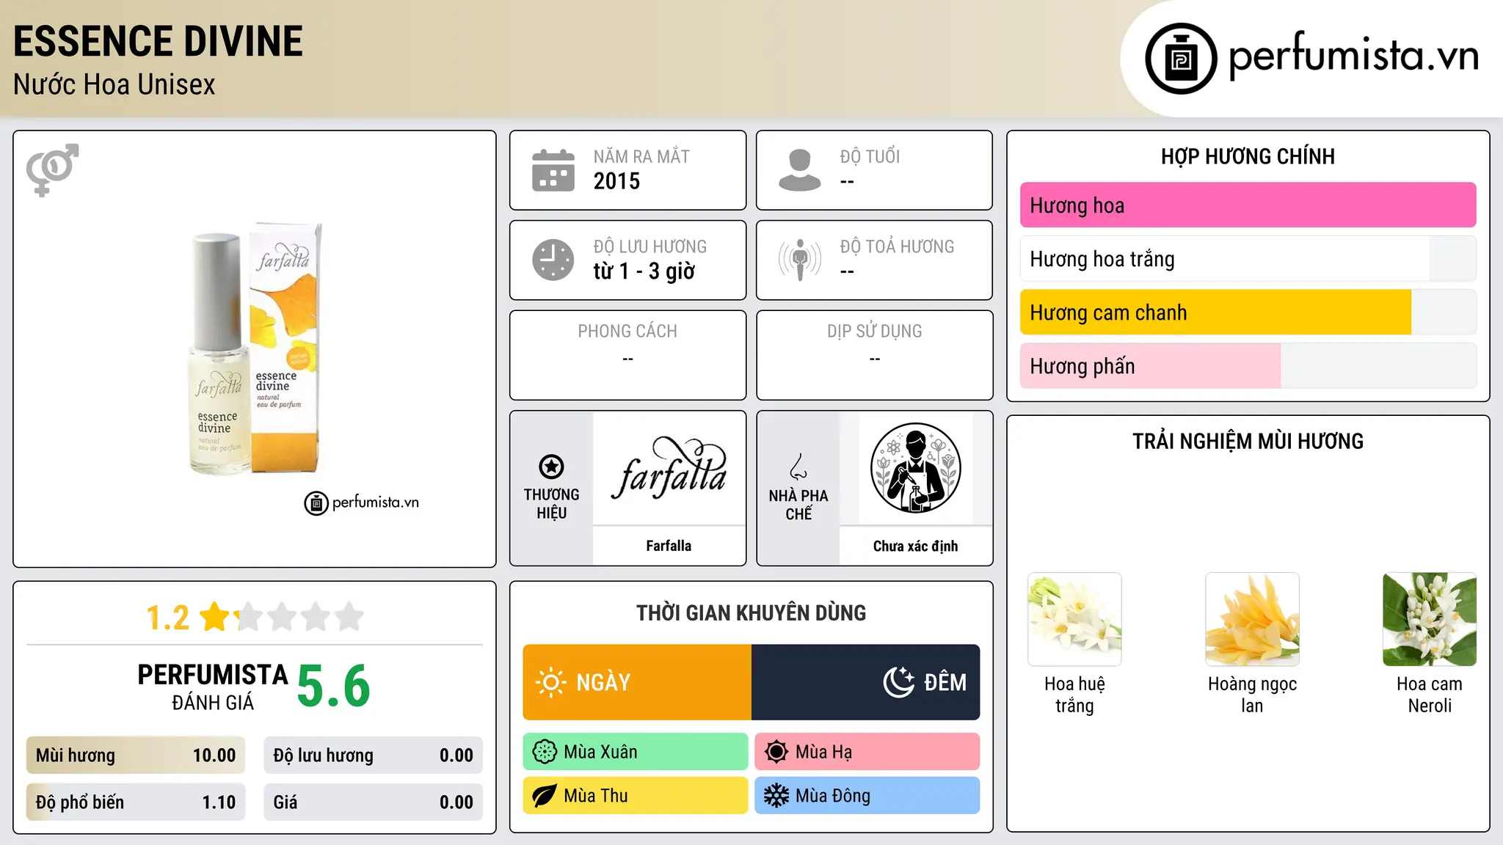Select the Hoa huệ trắng note image

pos(1074,619)
